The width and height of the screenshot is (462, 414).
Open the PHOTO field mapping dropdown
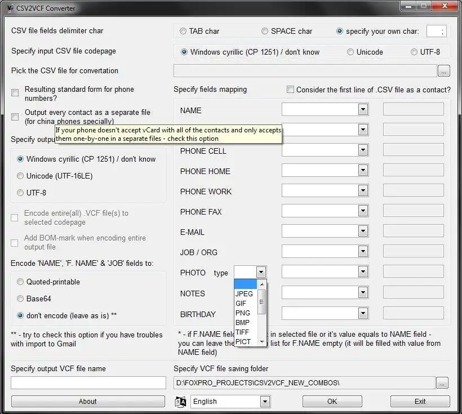(363, 271)
